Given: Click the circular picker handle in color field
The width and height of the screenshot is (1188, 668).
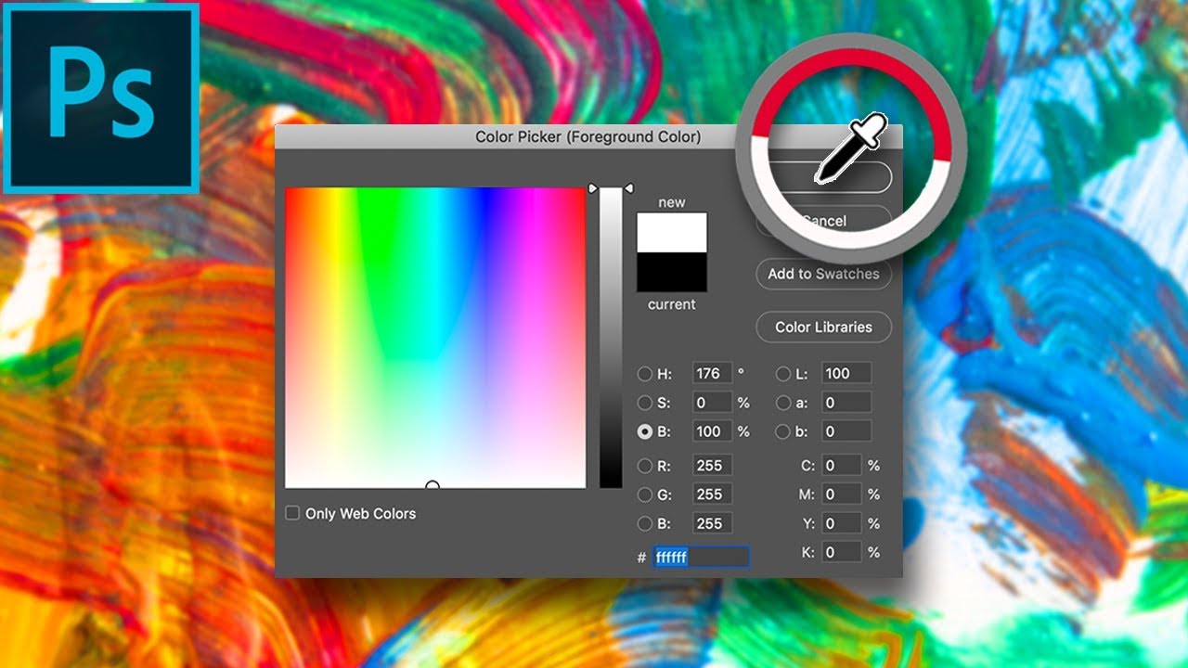Looking at the screenshot, I should click(x=432, y=485).
